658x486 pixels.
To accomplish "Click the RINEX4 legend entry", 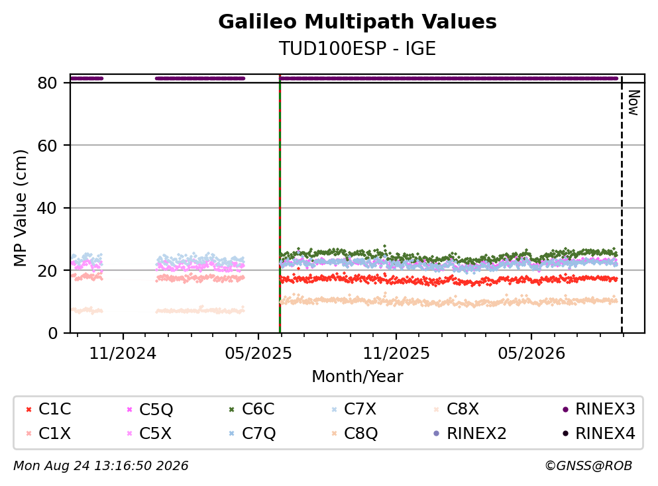I will point(599,433).
